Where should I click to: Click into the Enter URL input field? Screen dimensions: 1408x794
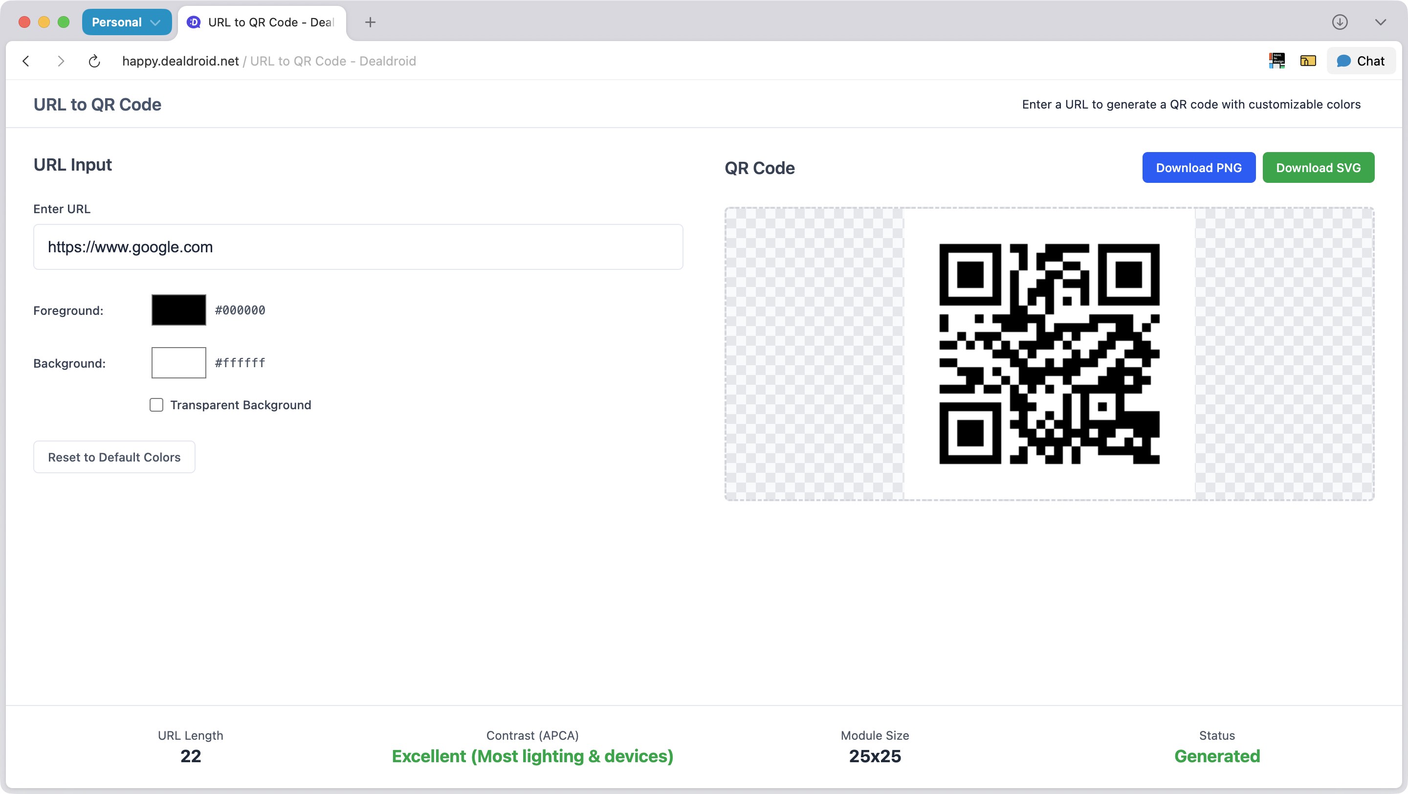point(358,247)
